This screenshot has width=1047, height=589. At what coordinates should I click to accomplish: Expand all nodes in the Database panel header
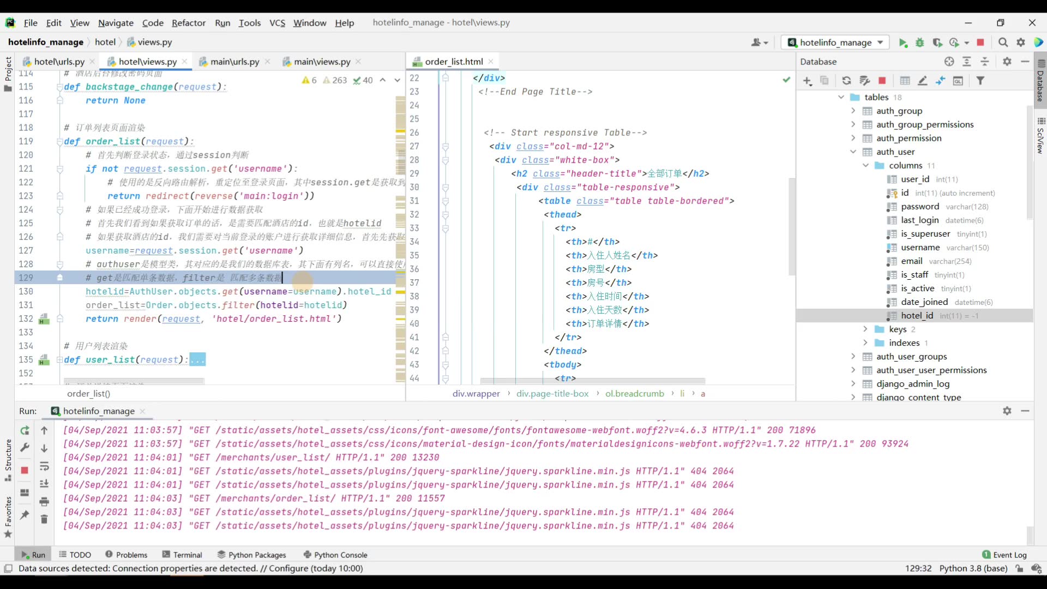[967, 62]
